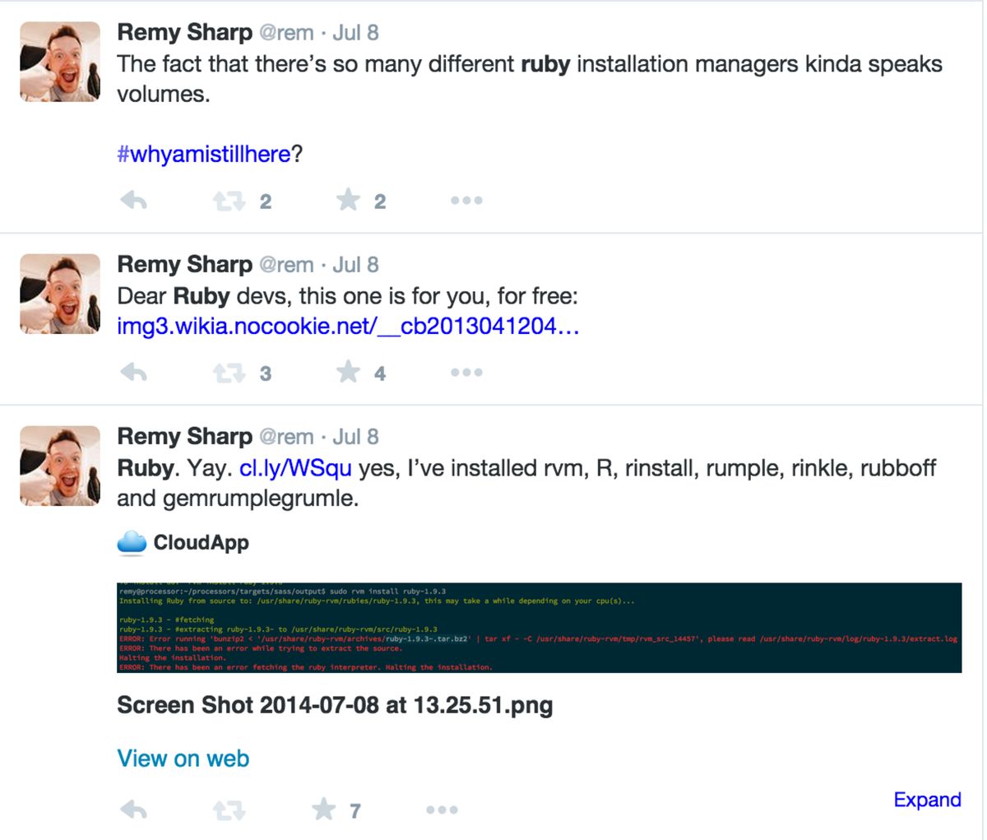Click 'View on web' link
The image size is (987, 840).
tap(183, 758)
